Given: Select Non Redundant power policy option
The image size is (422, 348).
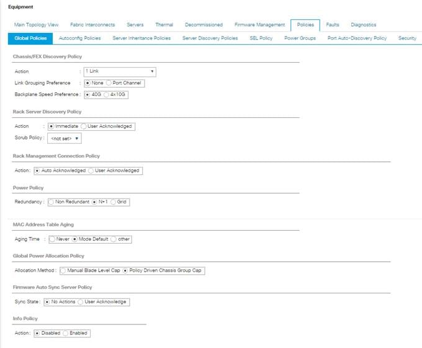Looking at the screenshot, I should click(52, 202).
